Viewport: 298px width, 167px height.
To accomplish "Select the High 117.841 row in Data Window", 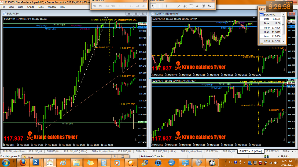I will point(270,32).
